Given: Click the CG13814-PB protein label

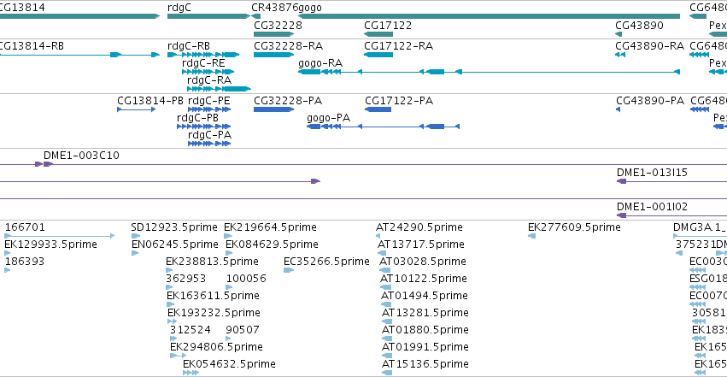Looking at the screenshot, I should [150, 101].
